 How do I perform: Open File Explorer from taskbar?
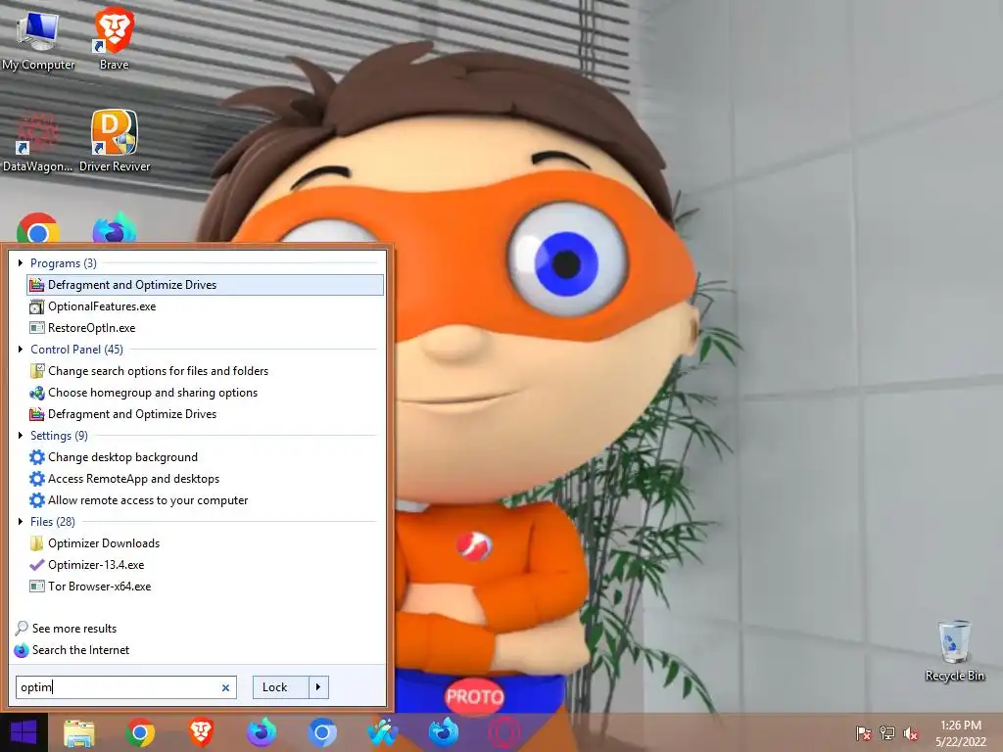79,732
